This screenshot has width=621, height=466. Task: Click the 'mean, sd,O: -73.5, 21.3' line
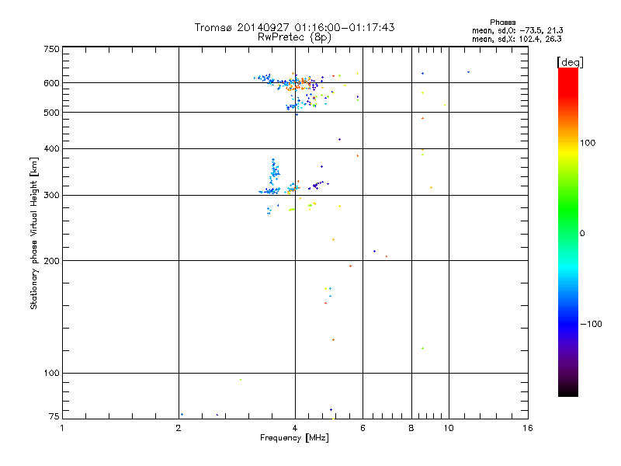[517, 30]
